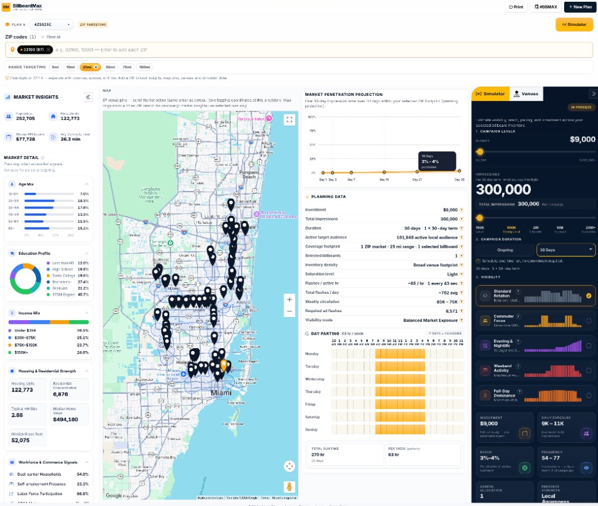The height and width of the screenshot is (506, 598).
Task: Click the map recenter location icon
Action: coord(290,466)
